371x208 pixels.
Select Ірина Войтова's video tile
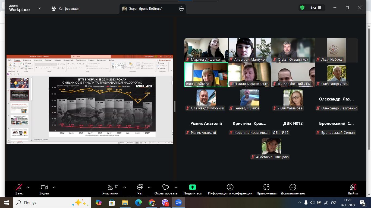pos(206,74)
